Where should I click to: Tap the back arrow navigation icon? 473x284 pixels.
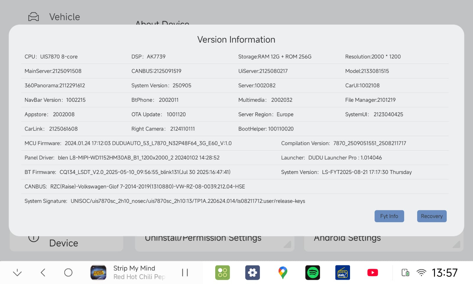pos(43,272)
